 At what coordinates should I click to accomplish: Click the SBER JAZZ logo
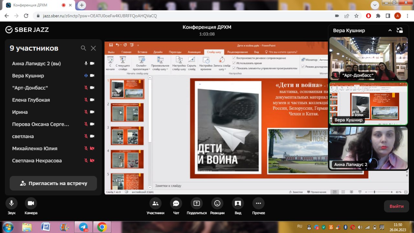[27, 30]
